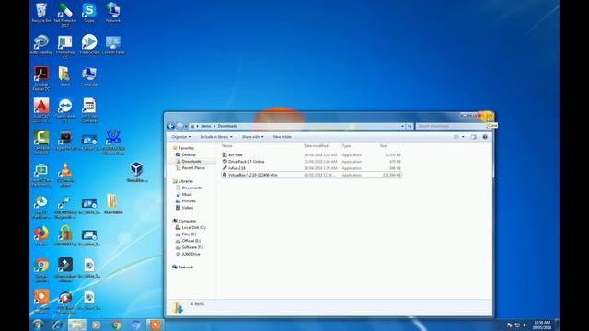Open Recent Places in Favorites

tap(193, 168)
